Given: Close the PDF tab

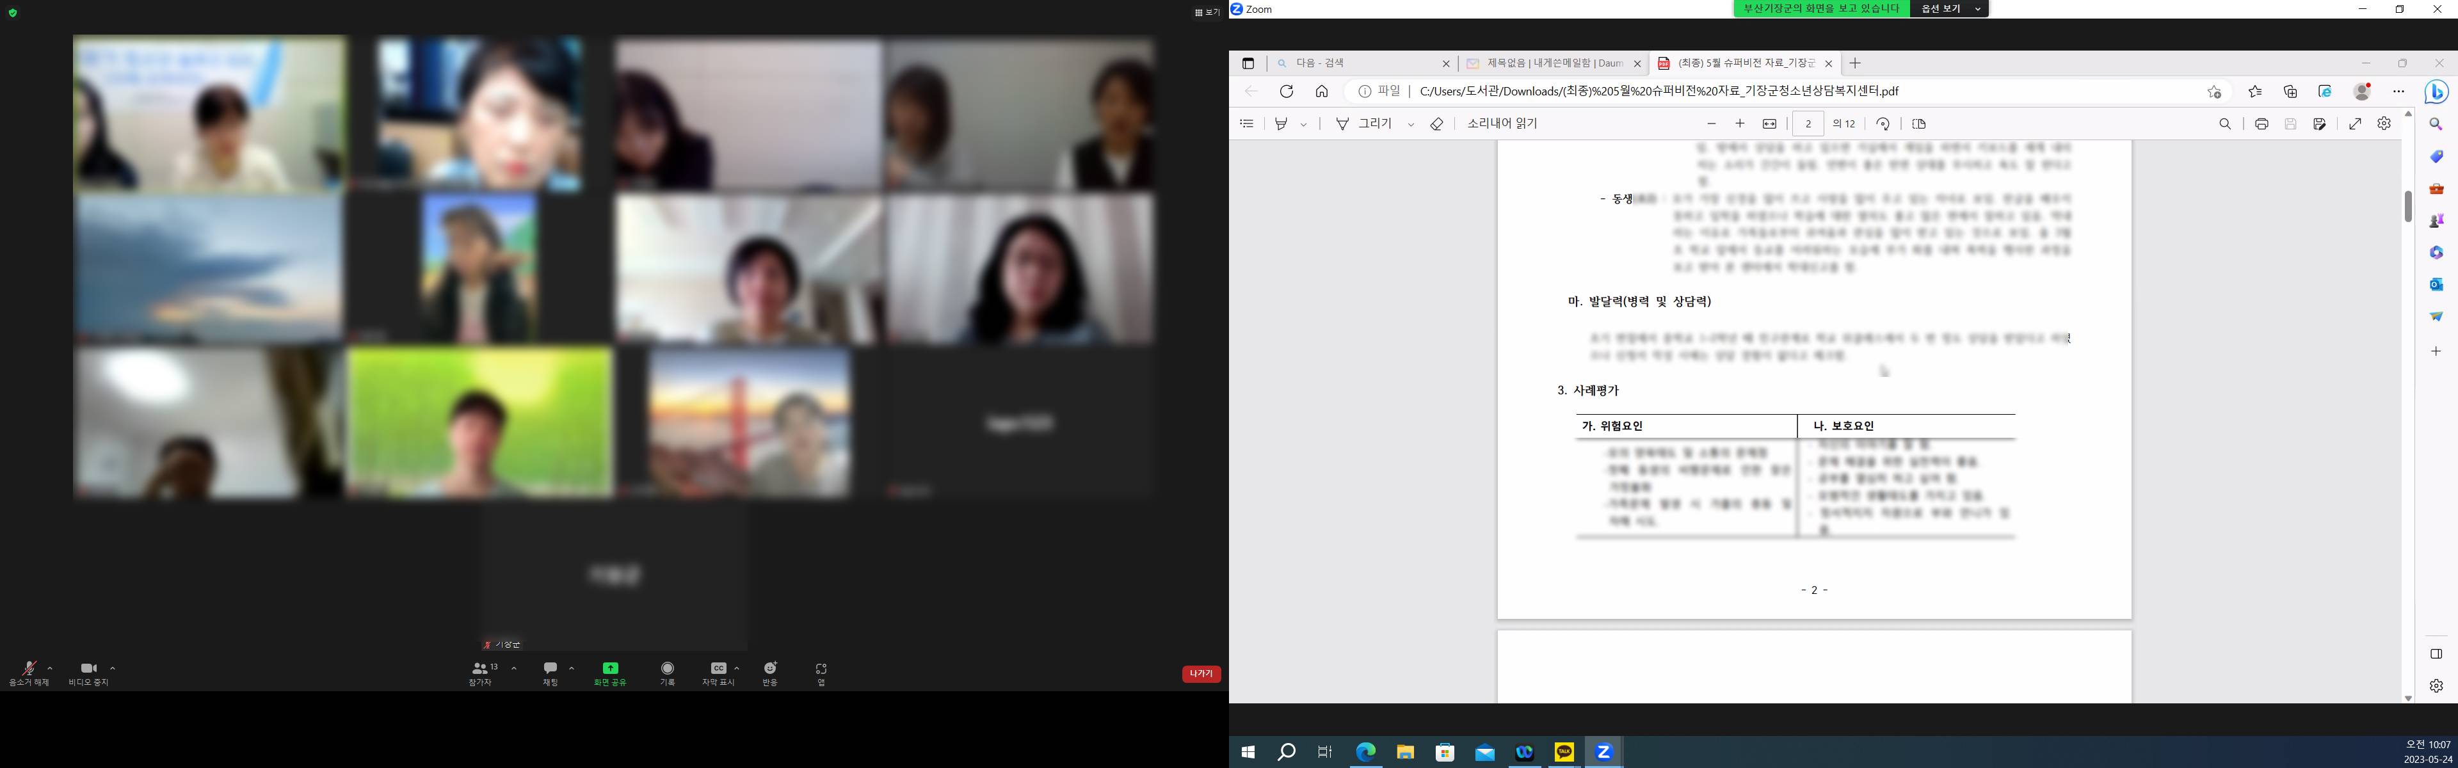Looking at the screenshot, I should pyautogui.click(x=1828, y=64).
